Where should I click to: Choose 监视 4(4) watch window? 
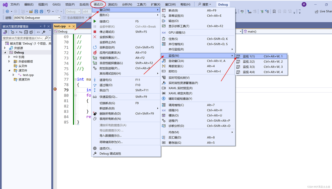pos(261,72)
